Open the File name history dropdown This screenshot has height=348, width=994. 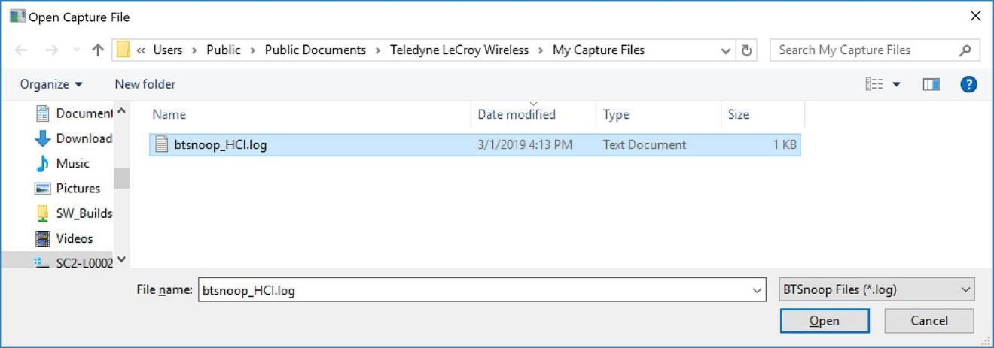(758, 290)
